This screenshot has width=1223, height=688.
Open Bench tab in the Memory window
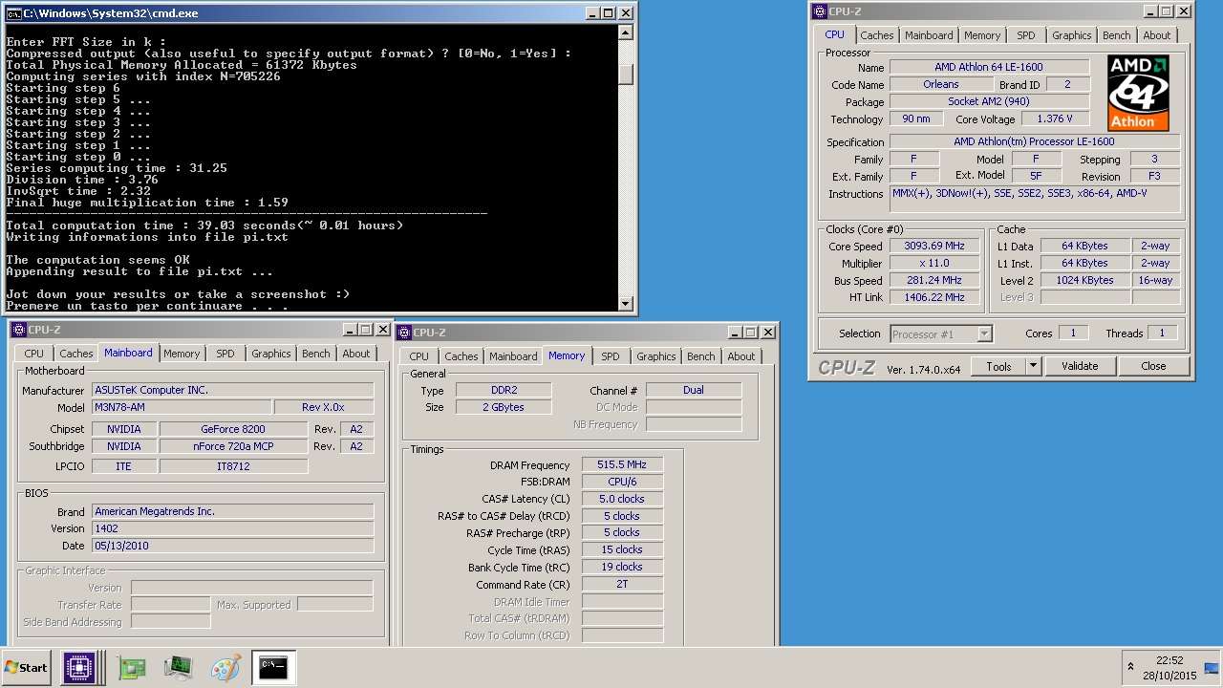point(700,356)
